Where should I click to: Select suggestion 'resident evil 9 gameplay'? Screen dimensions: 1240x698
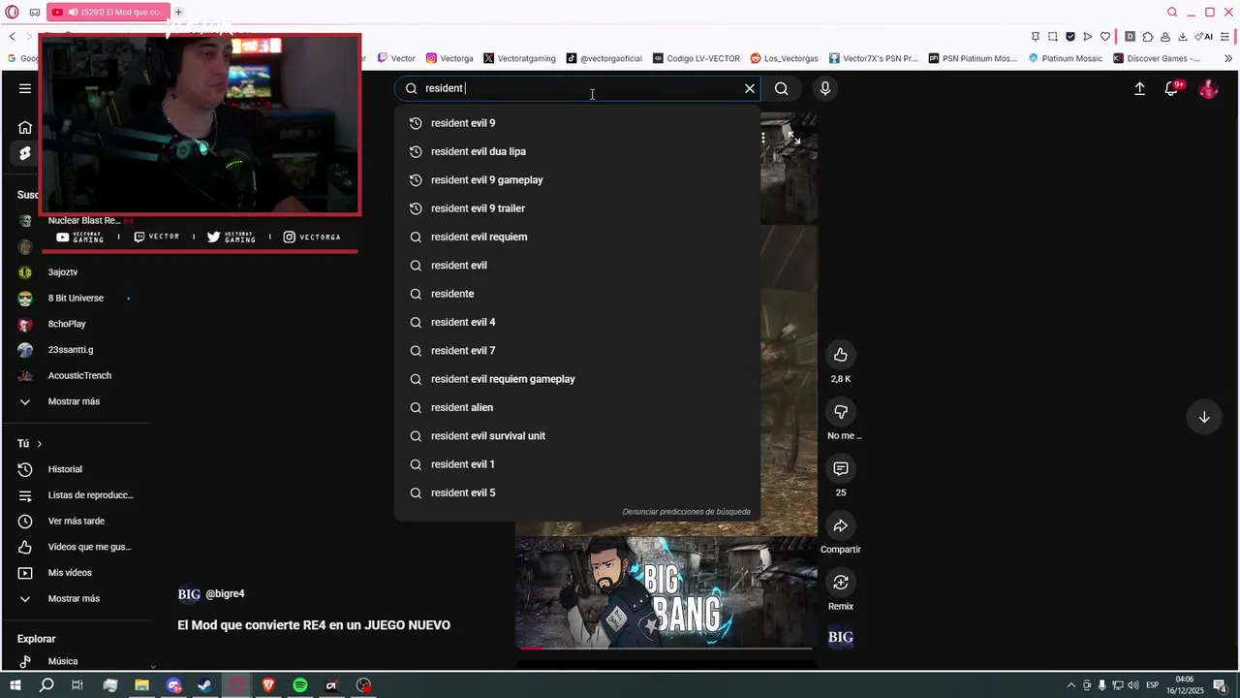pos(576,180)
